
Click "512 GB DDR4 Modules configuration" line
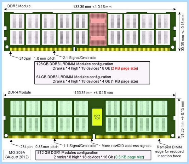tap(68, 153)
